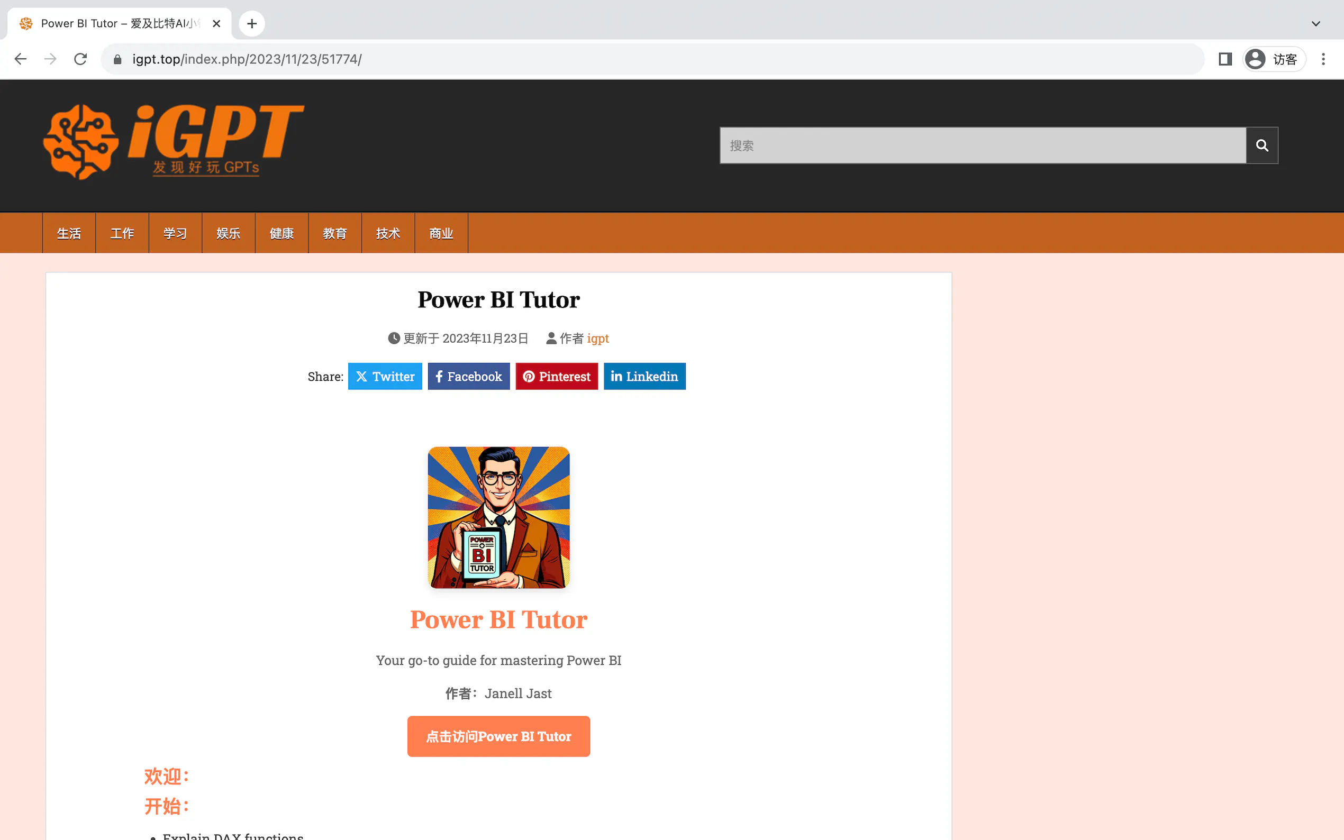This screenshot has width=1344, height=840.
Task: Share to Pinterest
Action: coord(556,376)
